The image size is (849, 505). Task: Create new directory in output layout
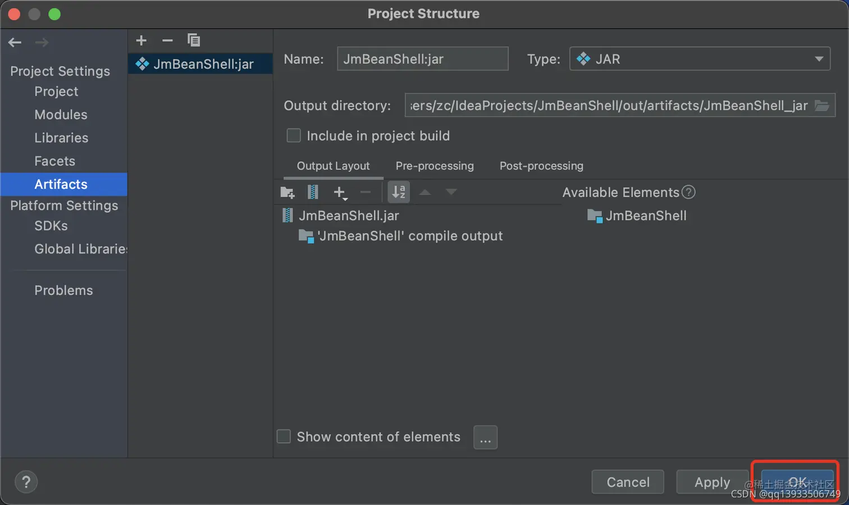(287, 193)
